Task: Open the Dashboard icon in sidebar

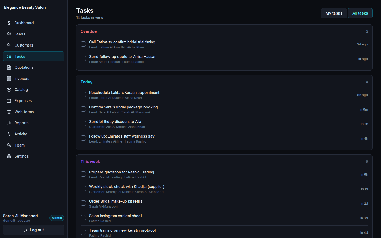Action: 9,23
